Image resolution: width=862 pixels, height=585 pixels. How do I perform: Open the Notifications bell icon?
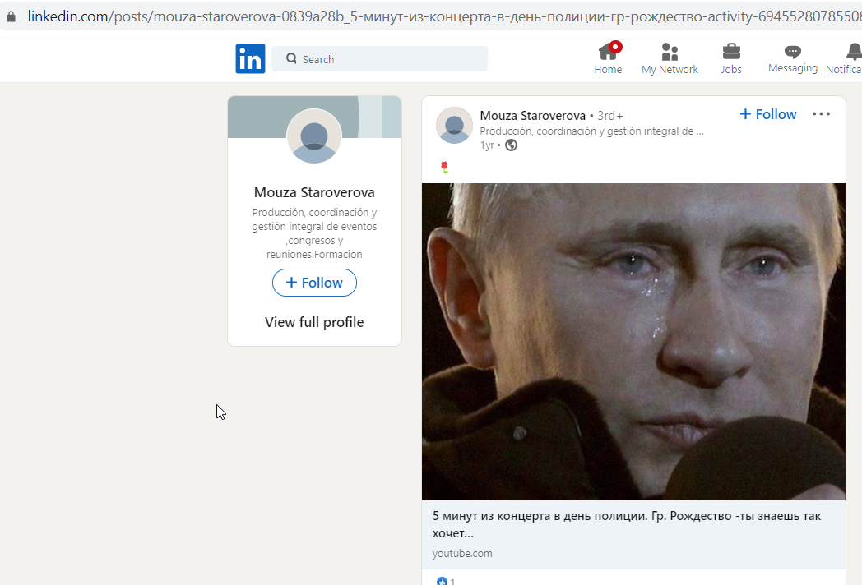click(854, 52)
